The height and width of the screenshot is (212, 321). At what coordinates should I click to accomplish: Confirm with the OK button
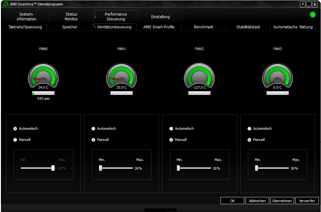point(232,201)
